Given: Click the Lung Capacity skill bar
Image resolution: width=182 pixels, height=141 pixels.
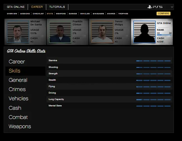Looking at the screenshot, I should tap(153, 99).
